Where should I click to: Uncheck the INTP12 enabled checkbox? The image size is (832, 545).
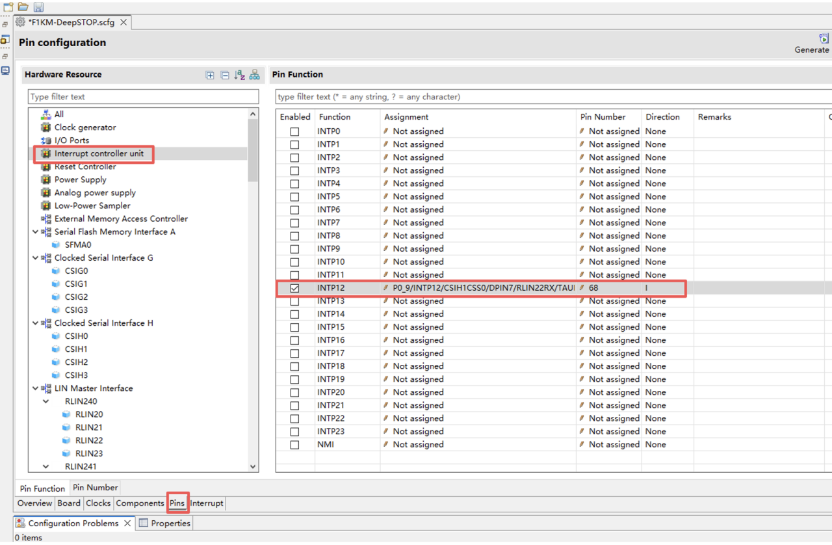(x=294, y=288)
